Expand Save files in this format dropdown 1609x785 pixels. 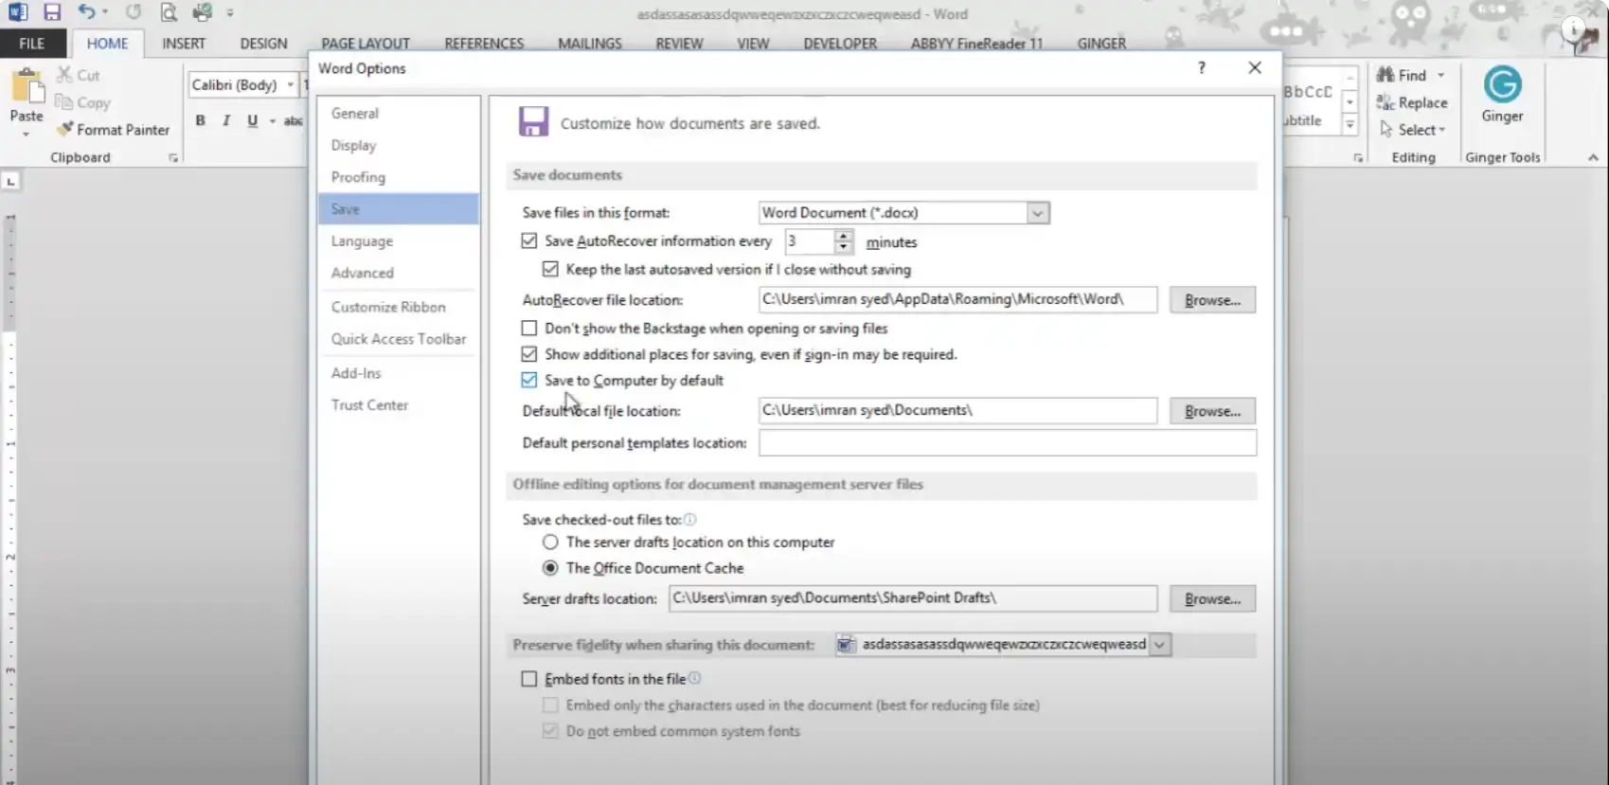(1037, 213)
